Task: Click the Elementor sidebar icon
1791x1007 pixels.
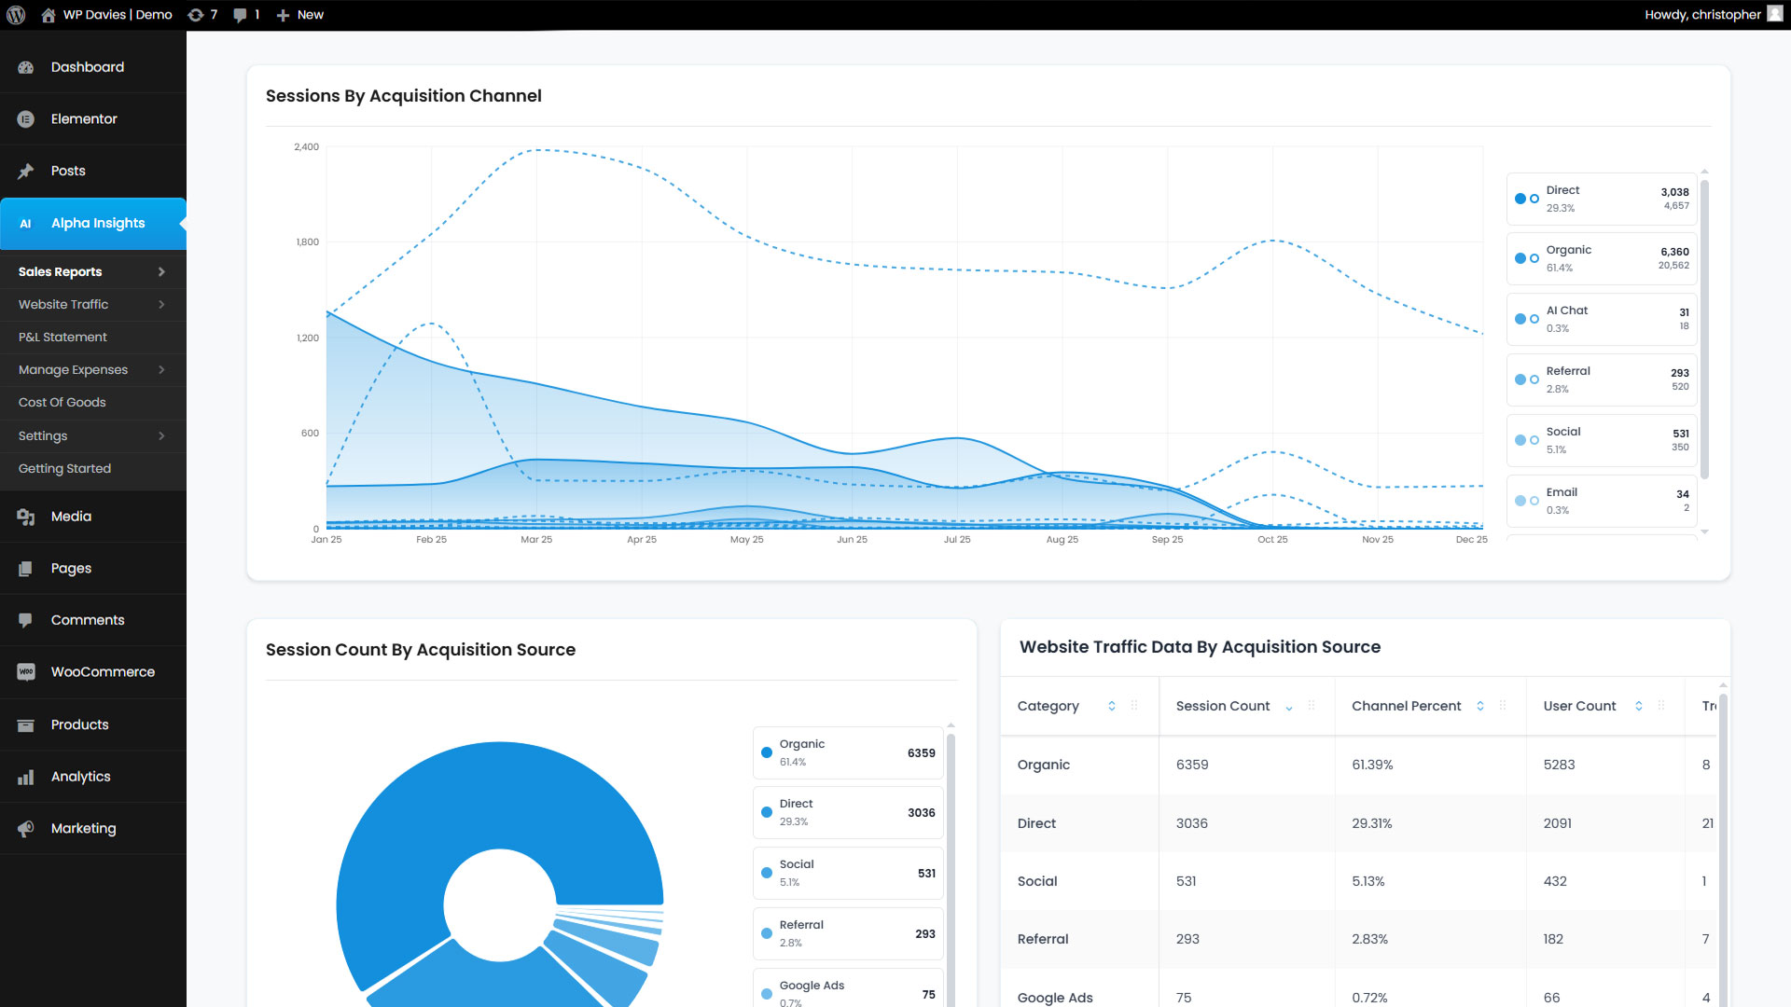Action: pos(26,119)
